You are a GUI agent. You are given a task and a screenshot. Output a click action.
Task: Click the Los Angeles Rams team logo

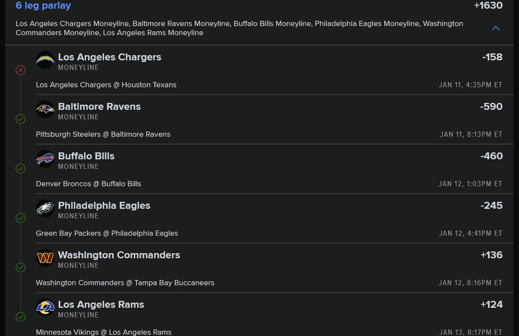coord(45,307)
